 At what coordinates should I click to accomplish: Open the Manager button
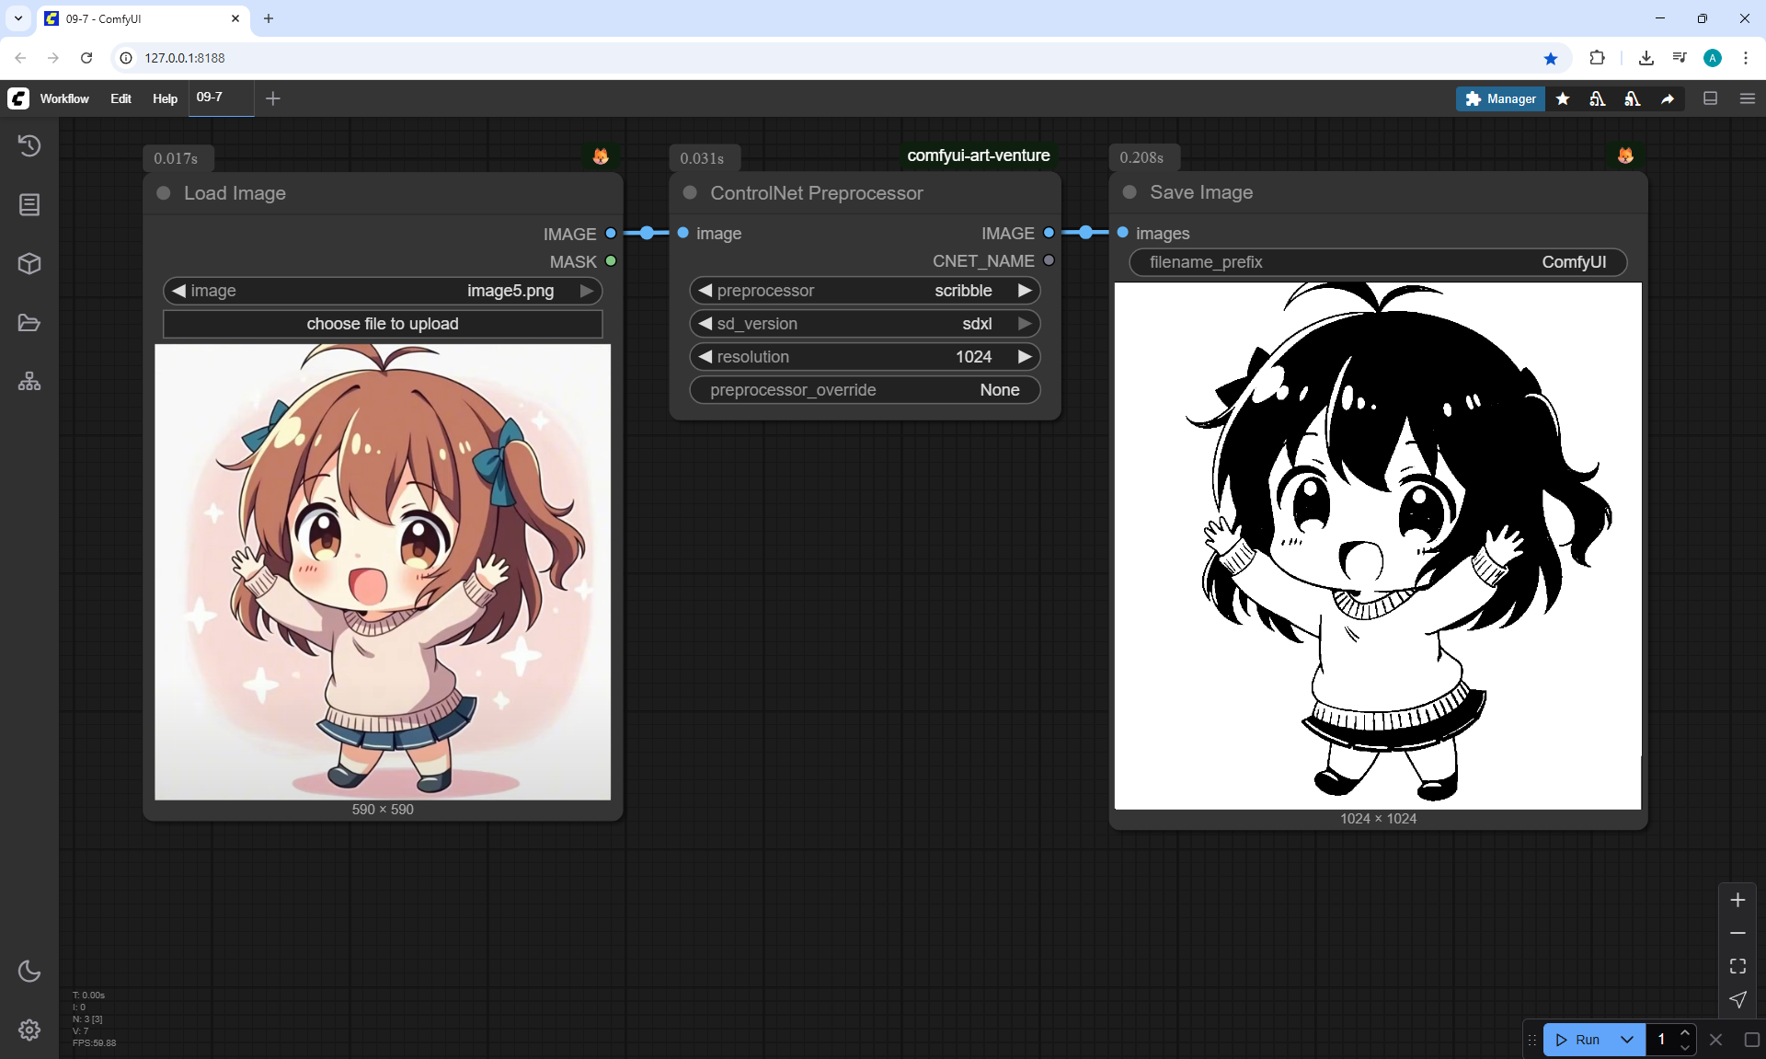1499,98
